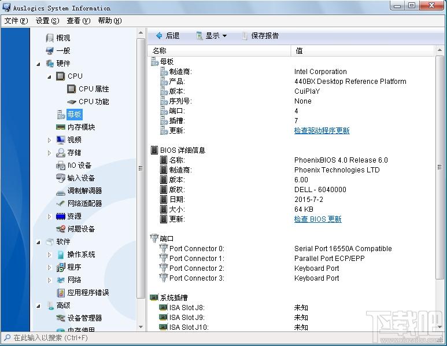Viewport: 447px width, 346px height.
Task: Click the 调制解调器 modem icon
Action: [61, 193]
